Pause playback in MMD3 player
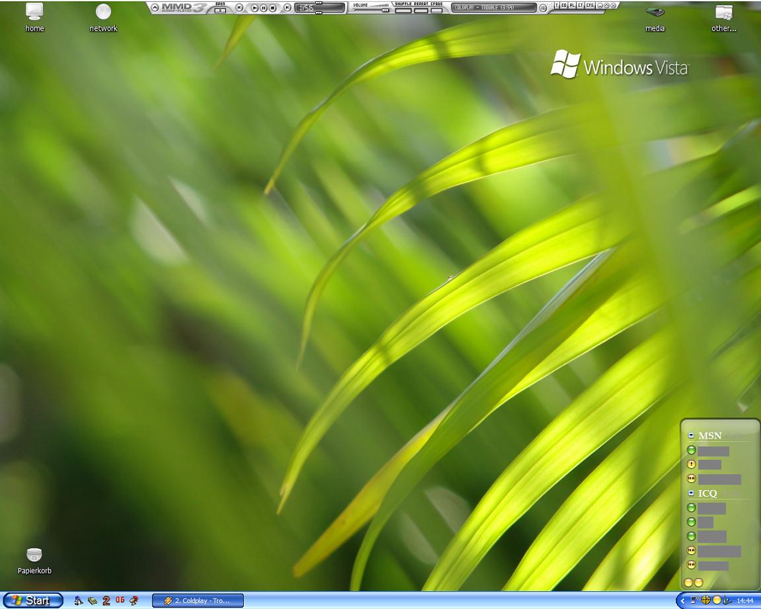 pyautogui.click(x=264, y=8)
